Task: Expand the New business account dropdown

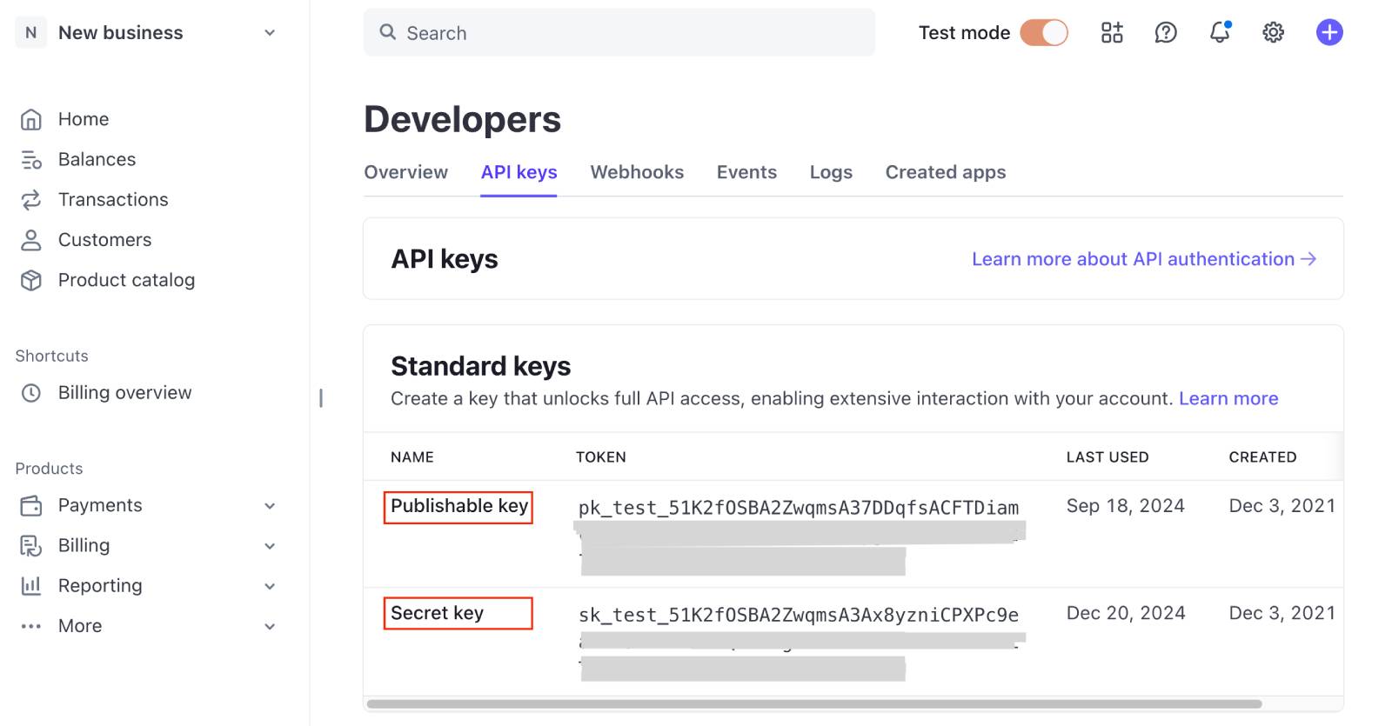Action: pos(270,33)
